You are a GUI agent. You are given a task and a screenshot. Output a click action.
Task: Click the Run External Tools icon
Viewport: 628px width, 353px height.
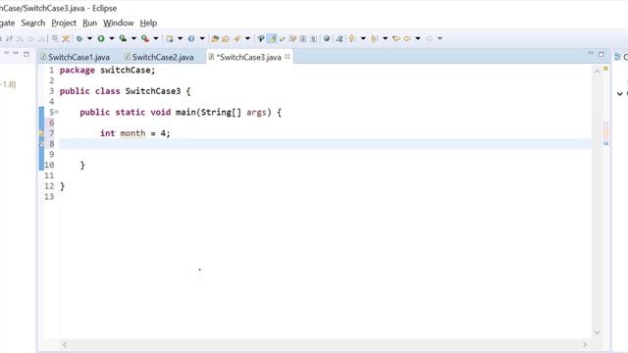(145, 38)
